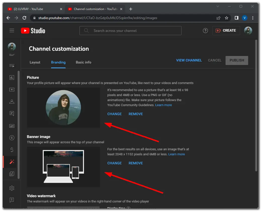Open Subtitles in the sidebar
Image resolution: width=263 pixels, height=213 pixels.
pos(12,126)
